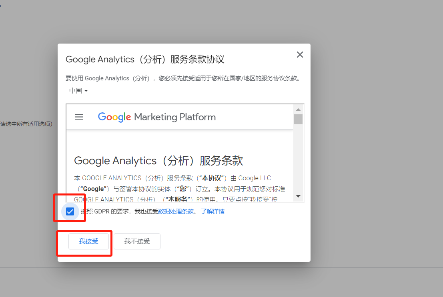Click the 我不接受 button

pos(137,241)
